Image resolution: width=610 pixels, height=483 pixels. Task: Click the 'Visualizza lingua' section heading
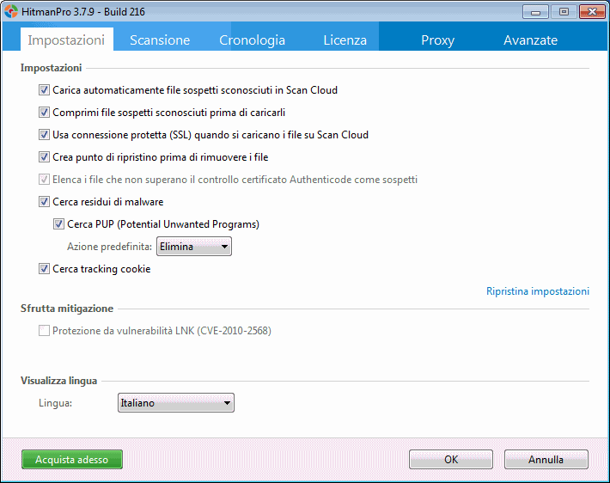click(x=58, y=381)
